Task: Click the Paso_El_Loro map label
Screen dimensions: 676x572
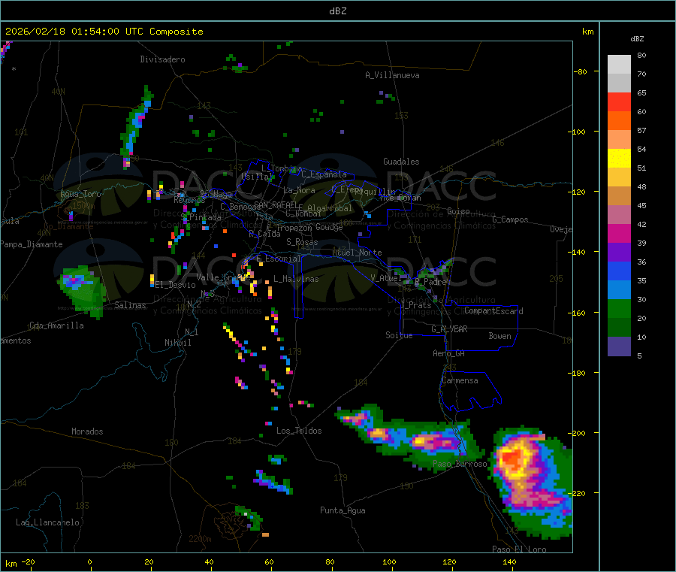Action: [x=519, y=549]
